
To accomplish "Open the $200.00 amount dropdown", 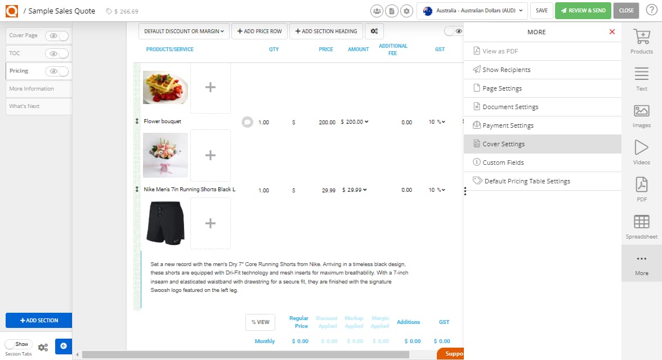I will pyautogui.click(x=354, y=121).
